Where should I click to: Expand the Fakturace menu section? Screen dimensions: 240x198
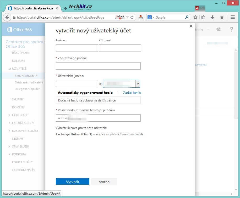click(20, 115)
